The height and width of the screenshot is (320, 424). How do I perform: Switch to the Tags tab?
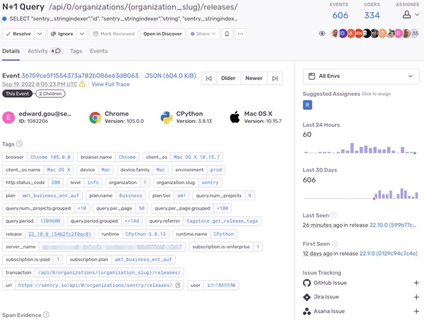tap(76, 51)
